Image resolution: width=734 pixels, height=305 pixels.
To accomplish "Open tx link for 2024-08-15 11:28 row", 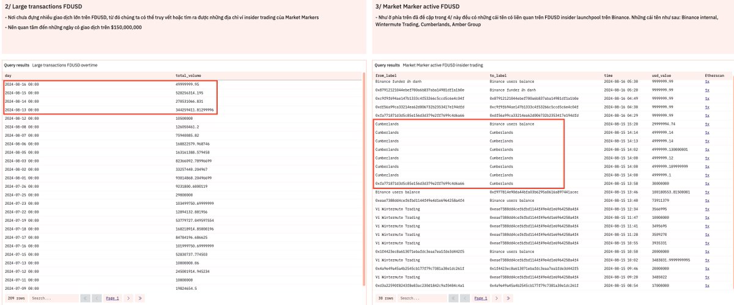I will [707, 234].
